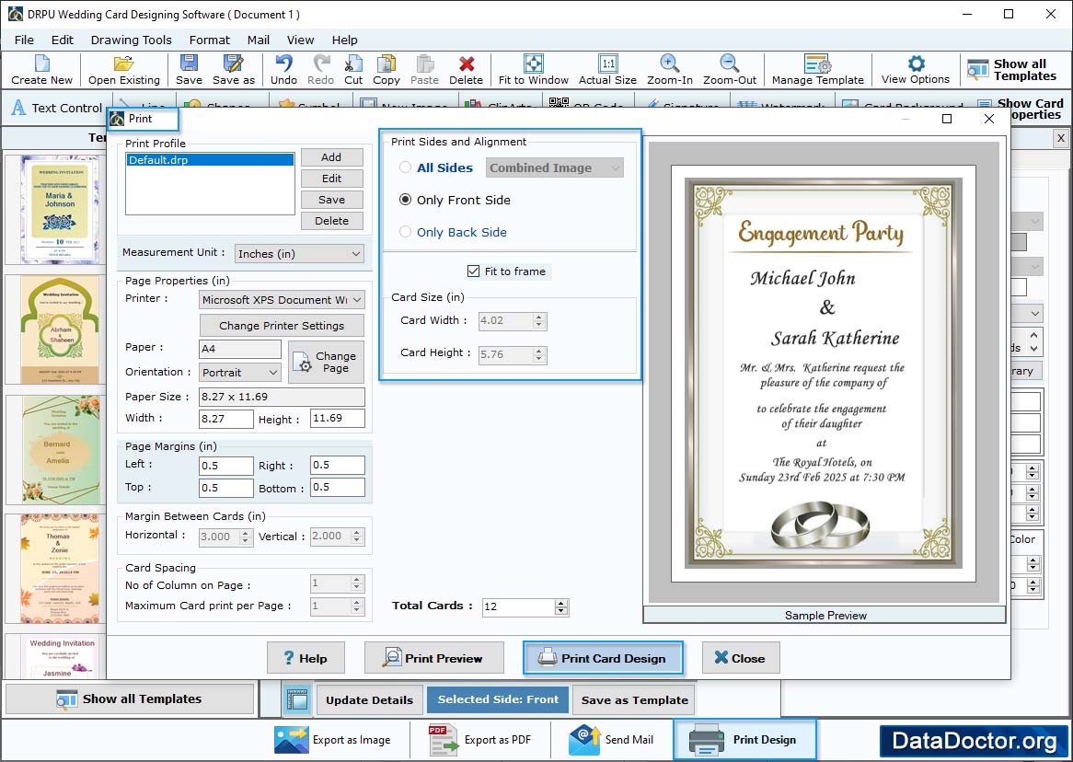Click the Copy toolbar icon
Image resolution: width=1073 pixels, height=762 pixels.
pos(386,70)
